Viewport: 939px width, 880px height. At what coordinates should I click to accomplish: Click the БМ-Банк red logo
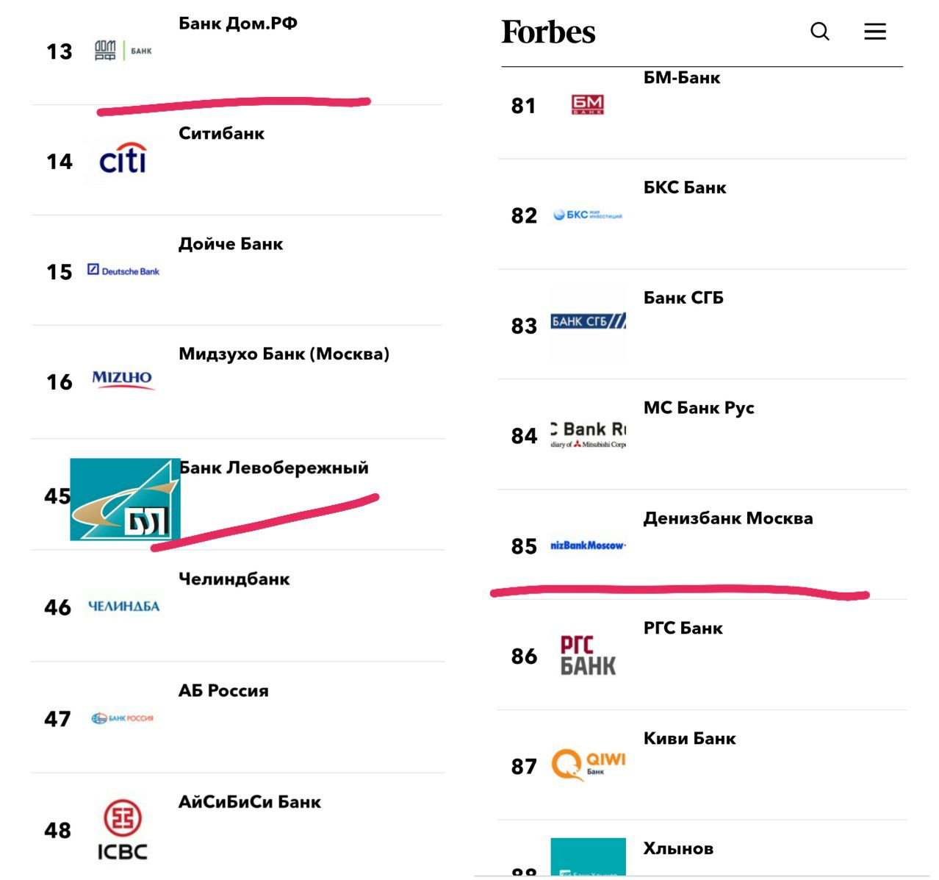point(586,103)
